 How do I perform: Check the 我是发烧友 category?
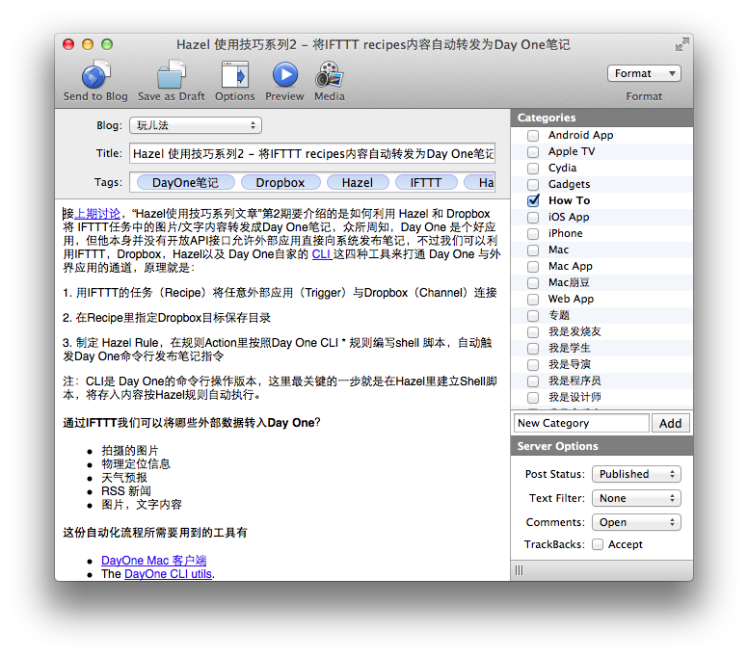tap(533, 331)
